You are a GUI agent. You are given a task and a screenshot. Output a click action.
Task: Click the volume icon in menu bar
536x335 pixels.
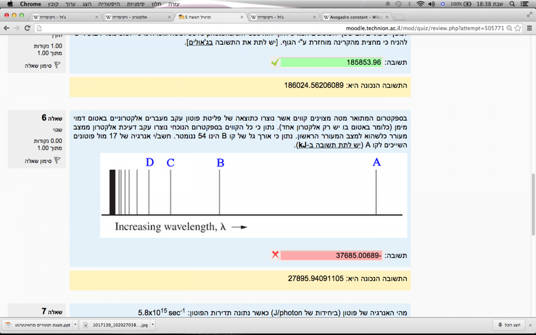(431, 4)
